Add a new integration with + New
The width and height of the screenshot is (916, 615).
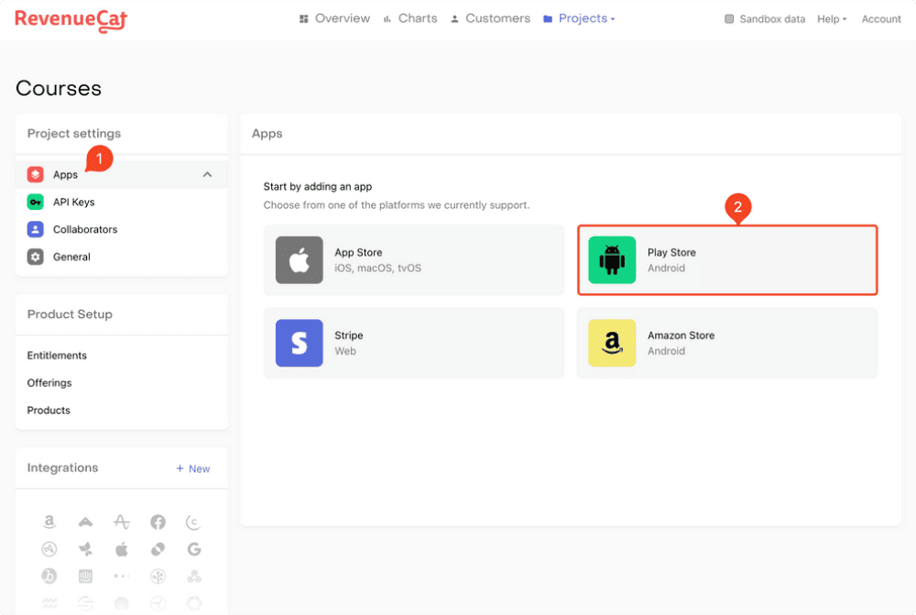pos(192,468)
